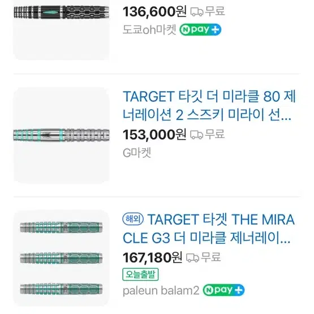Image resolution: width=314 pixels, height=314 pixels.
Task: Click the 167,180원 price
Action: click(152, 257)
